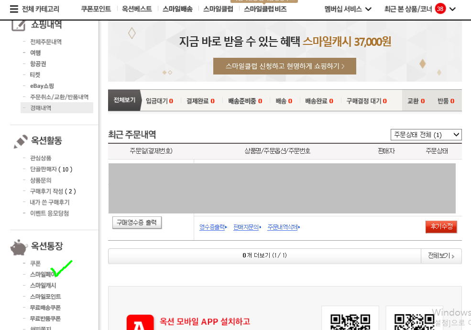The height and width of the screenshot is (330, 471).
Task: Click the red Auction app logo icon
Action: (x=140, y=322)
